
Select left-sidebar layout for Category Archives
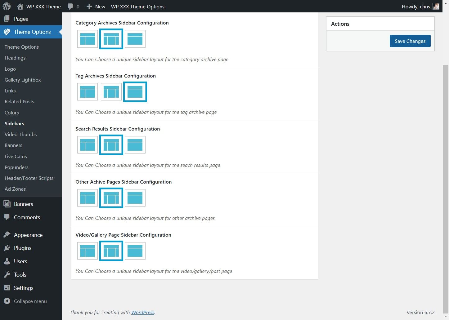(x=88, y=39)
